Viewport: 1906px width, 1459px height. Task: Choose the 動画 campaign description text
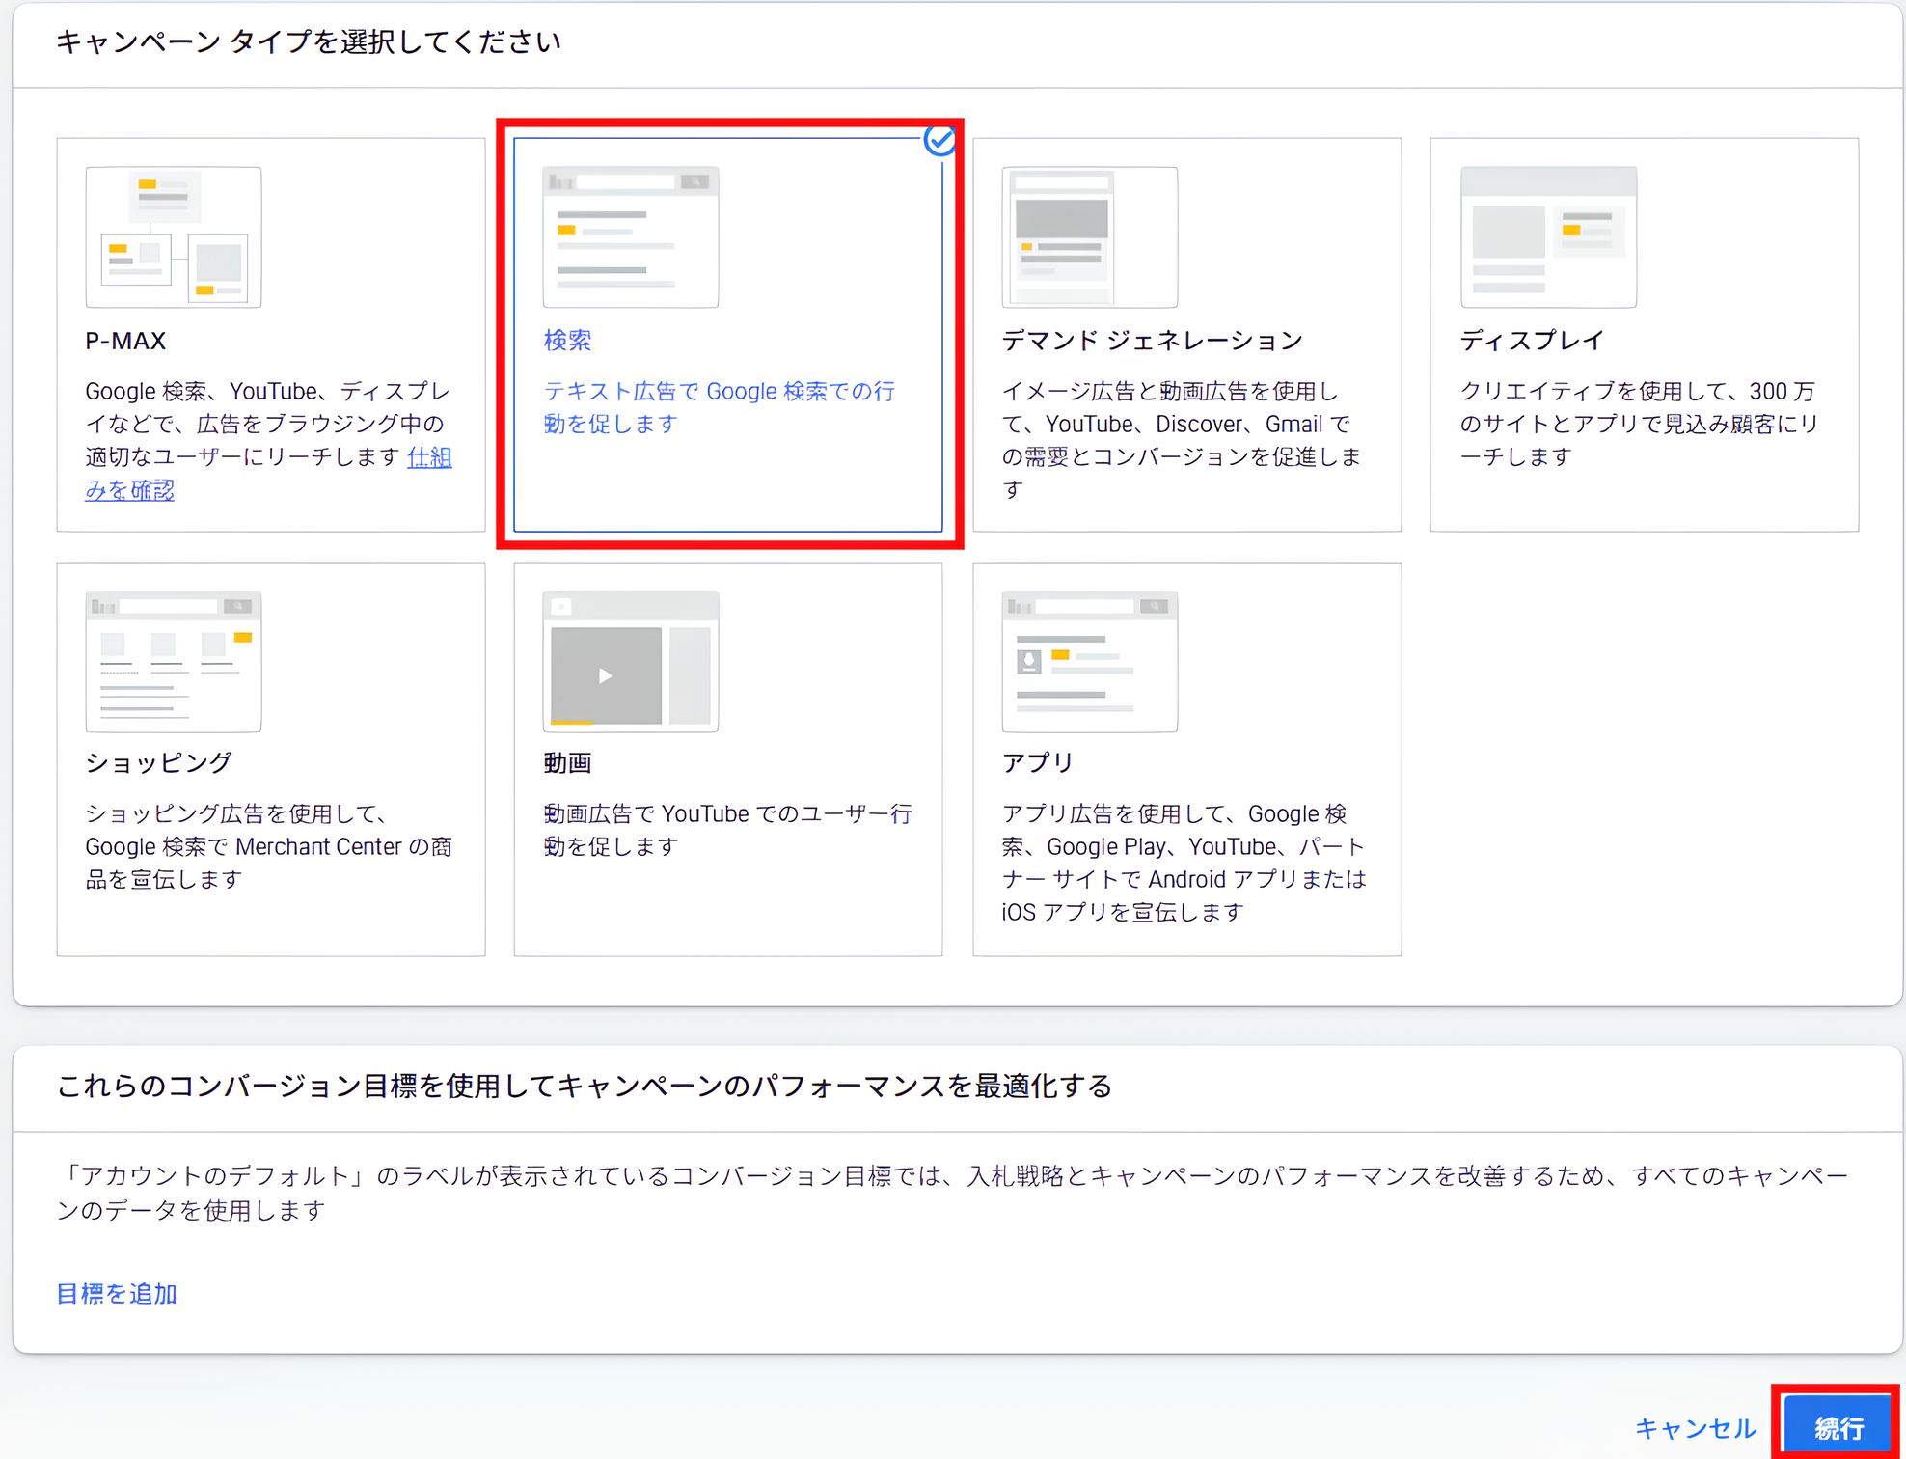(727, 830)
